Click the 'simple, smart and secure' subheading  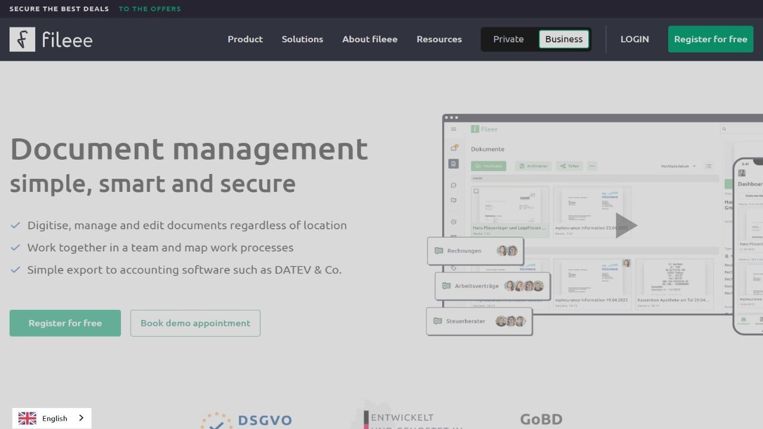(153, 184)
